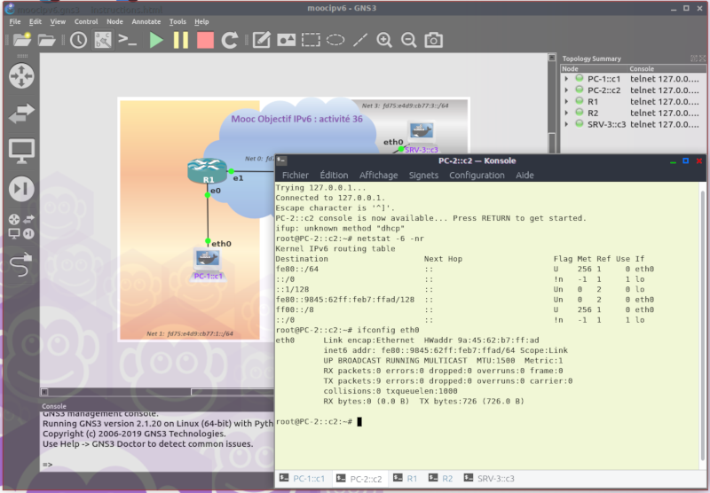Browse end devices monitor icon

(21, 151)
